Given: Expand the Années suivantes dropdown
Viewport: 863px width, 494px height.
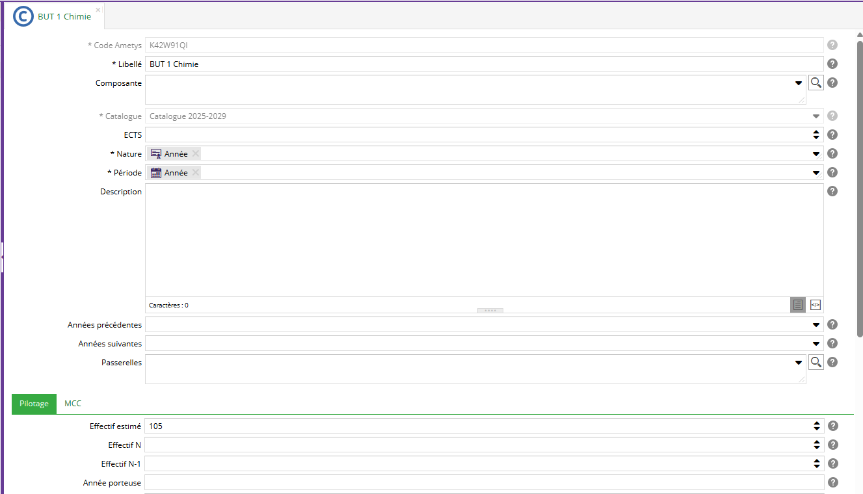Looking at the screenshot, I should 816,343.
